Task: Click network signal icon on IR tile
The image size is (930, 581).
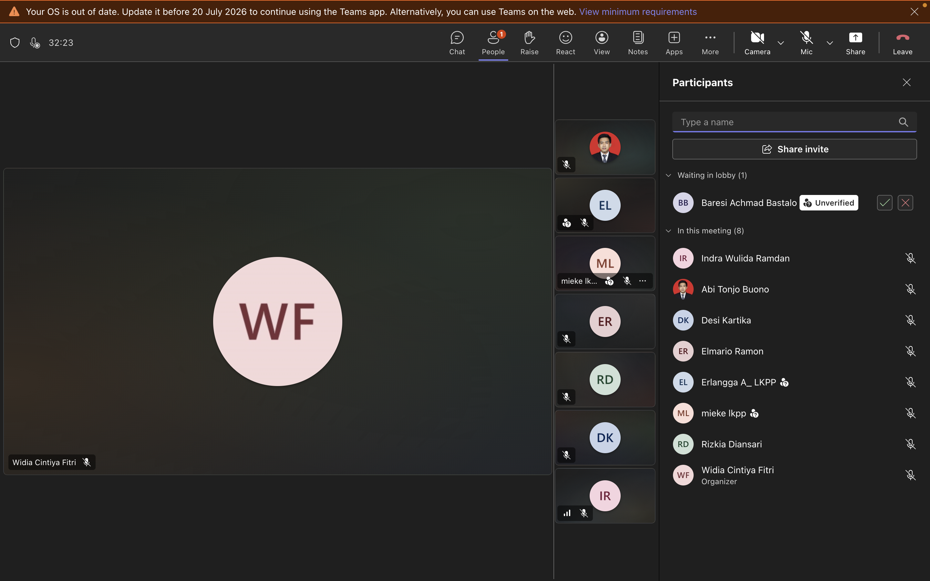Action: (567, 513)
